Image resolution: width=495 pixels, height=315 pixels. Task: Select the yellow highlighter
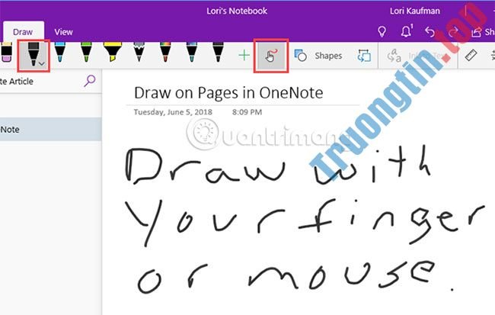coord(113,53)
